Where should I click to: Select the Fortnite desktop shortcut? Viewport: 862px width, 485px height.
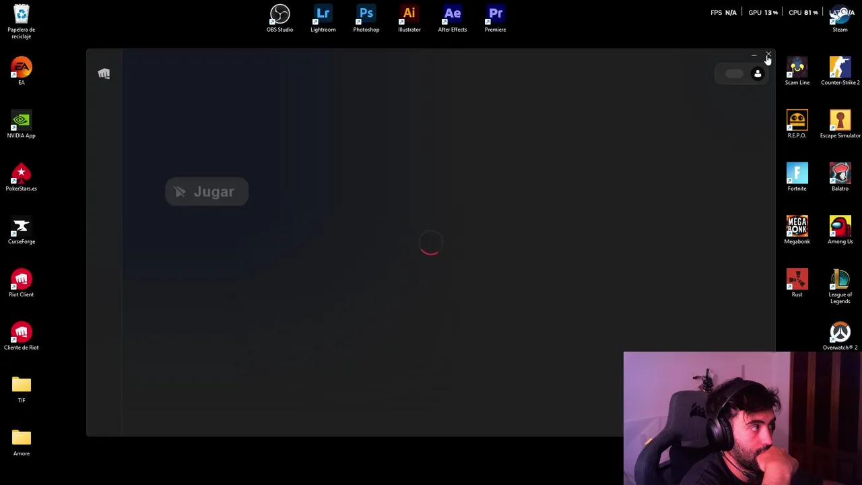pos(797,177)
